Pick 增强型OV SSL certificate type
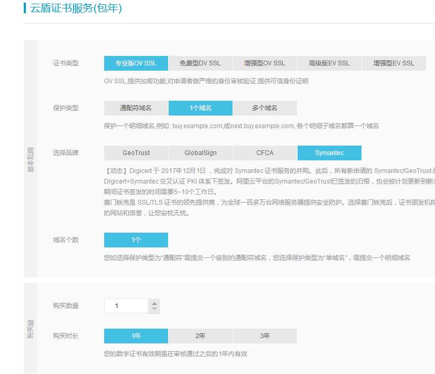 [x=265, y=63]
